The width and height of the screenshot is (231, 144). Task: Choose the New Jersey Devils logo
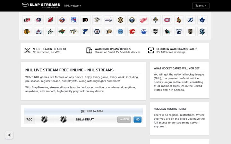pos(50,20)
